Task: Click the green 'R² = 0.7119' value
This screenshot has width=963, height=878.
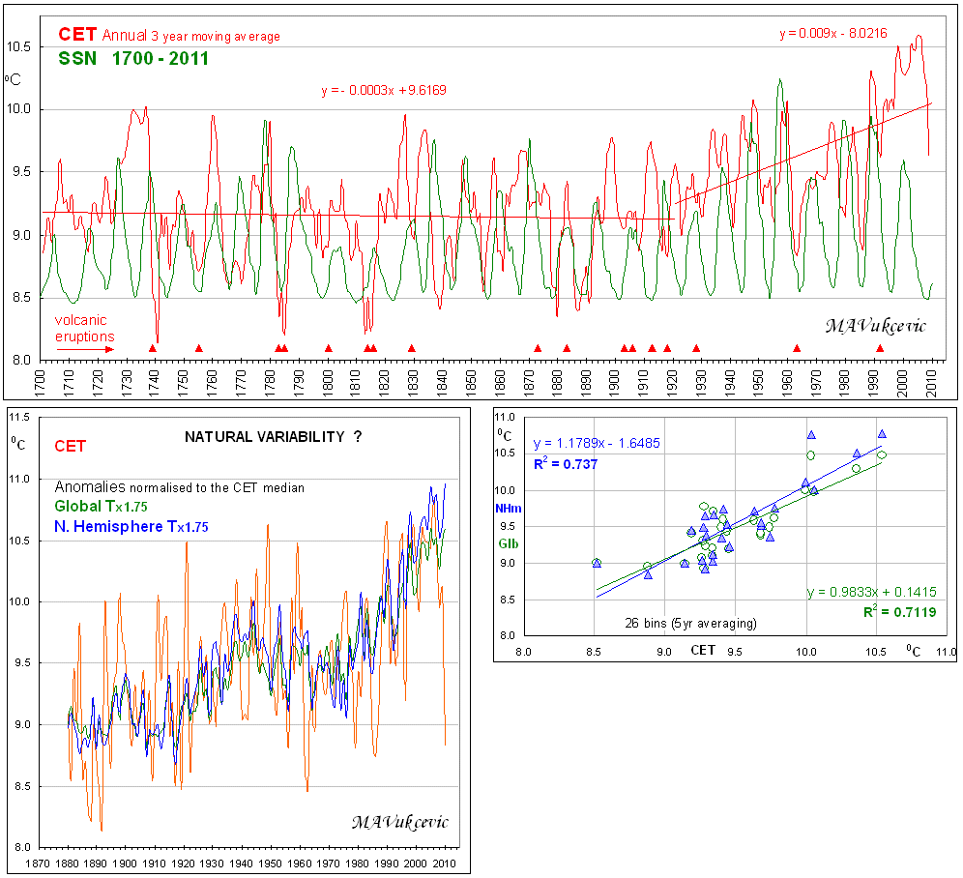Action: point(900,611)
